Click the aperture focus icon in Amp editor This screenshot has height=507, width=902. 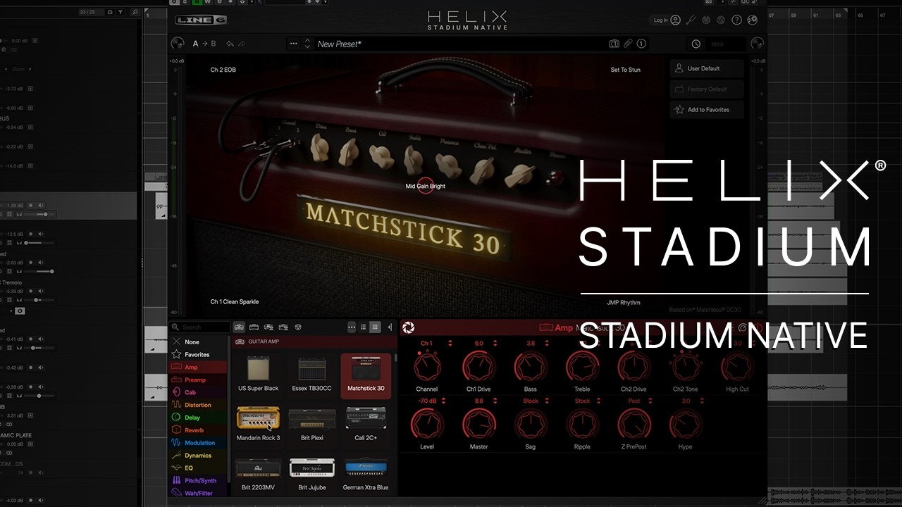[x=408, y=327]
